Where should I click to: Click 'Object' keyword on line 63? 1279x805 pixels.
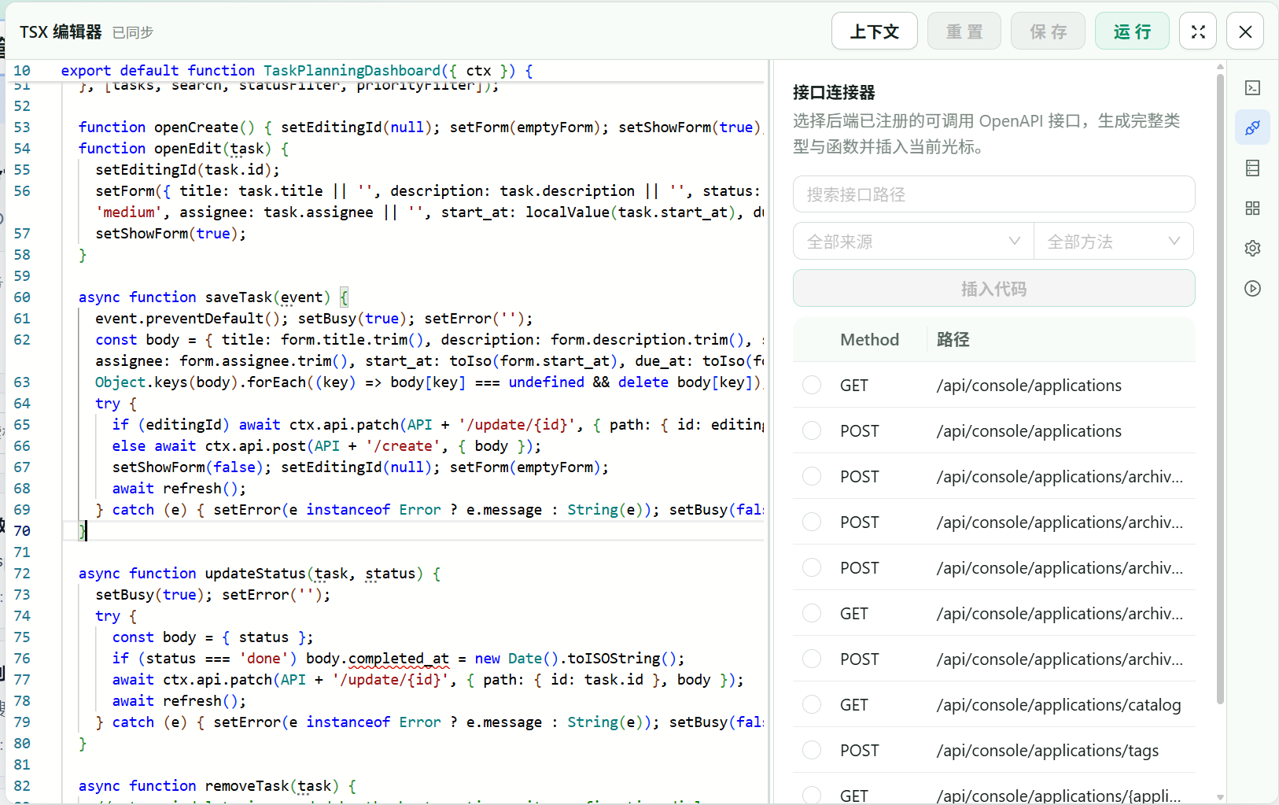click(120, 382)
